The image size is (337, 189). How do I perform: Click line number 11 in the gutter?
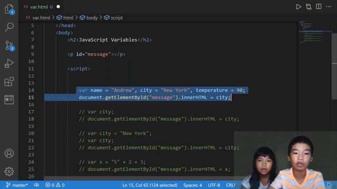[31, 69]
